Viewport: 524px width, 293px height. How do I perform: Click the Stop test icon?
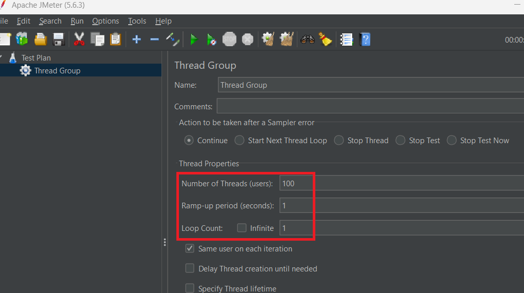point(229,39)
